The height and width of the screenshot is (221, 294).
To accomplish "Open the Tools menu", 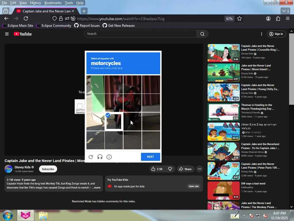I will coord(69,3).
